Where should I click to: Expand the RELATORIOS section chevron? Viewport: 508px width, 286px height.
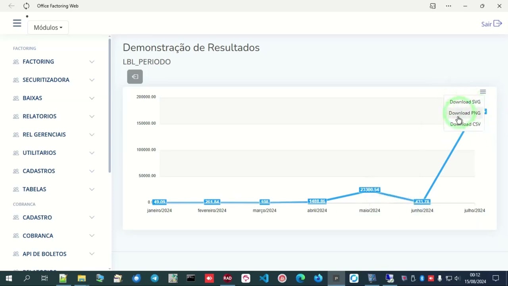[92, 116]
